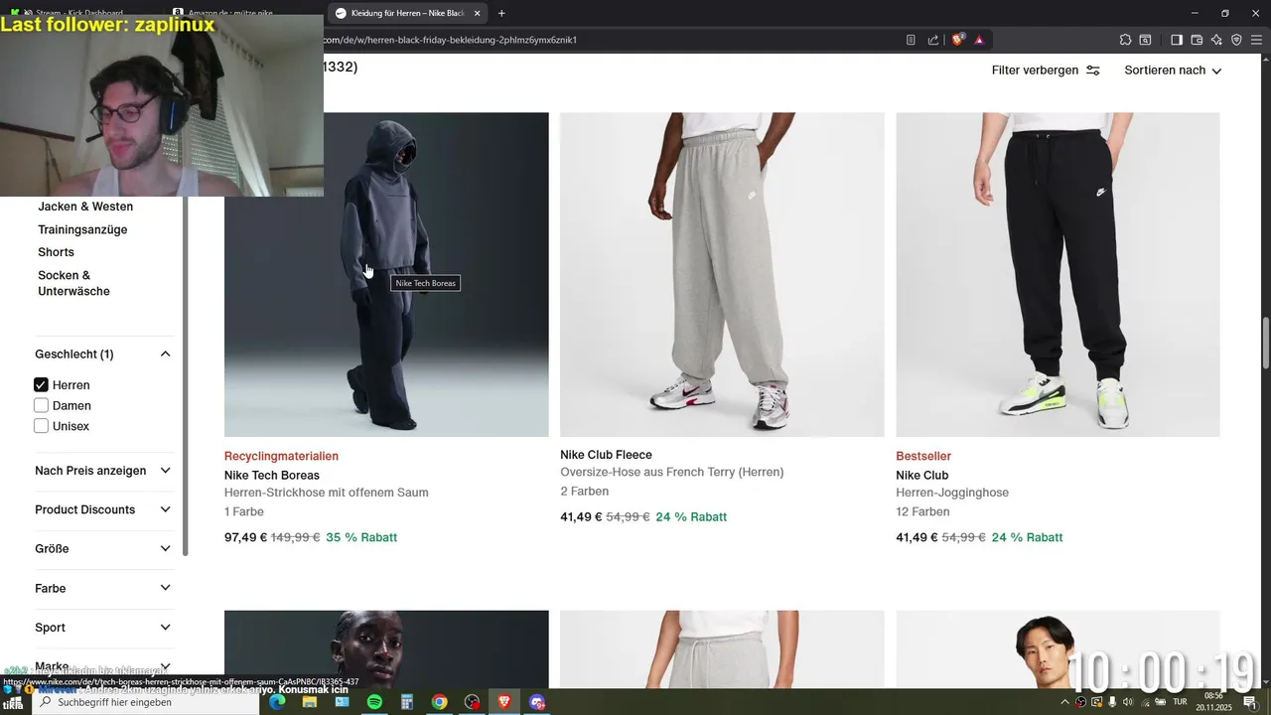The width and height of the screenshot is (1271, 715).
Task: Click the Bestseller label text
Action: pyautogui.click(x=923, y=456)
